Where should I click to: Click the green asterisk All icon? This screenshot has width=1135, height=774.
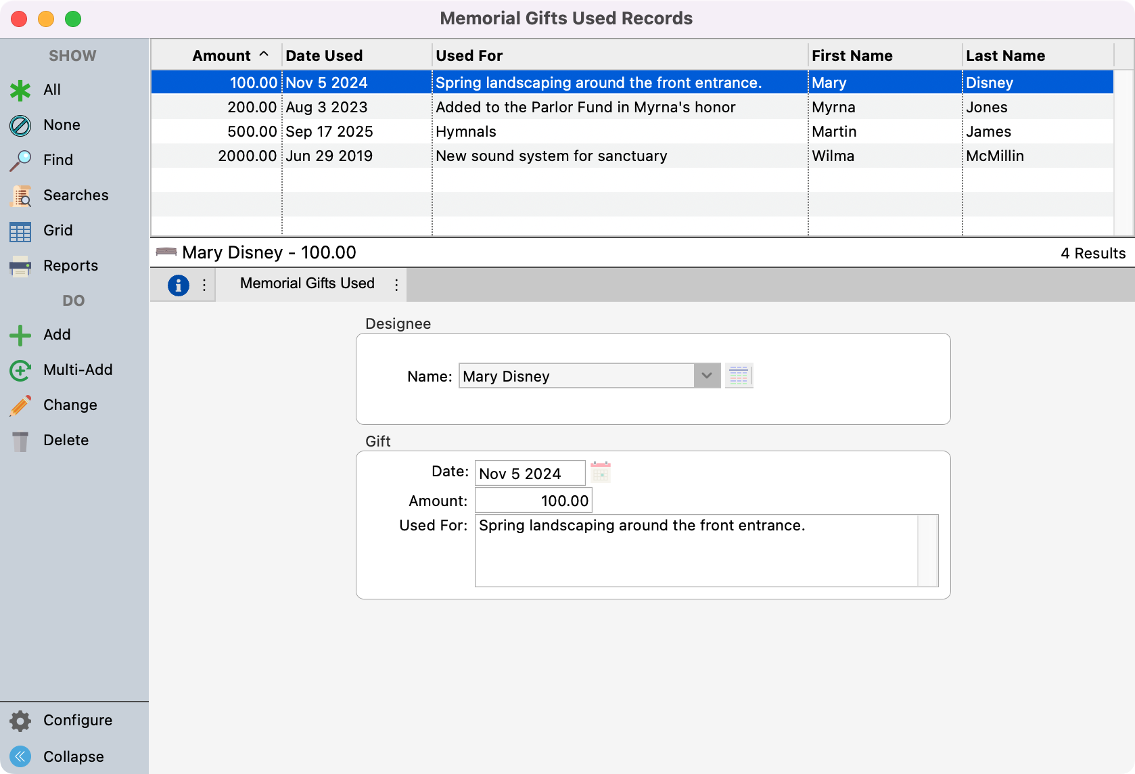pos(20,90)
